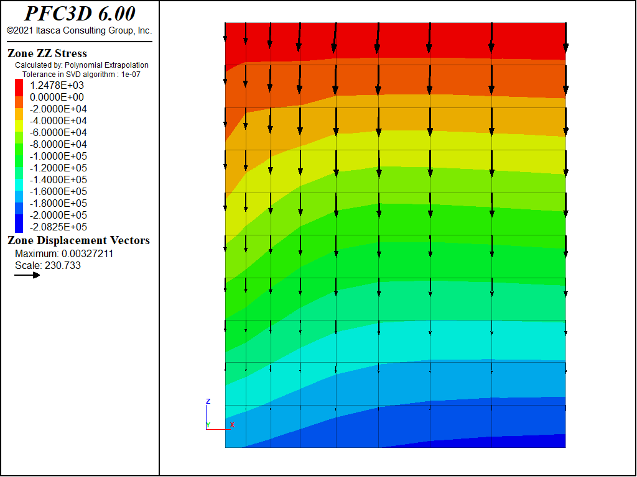Click the green Y axis label of the triad

click(208, 425)
